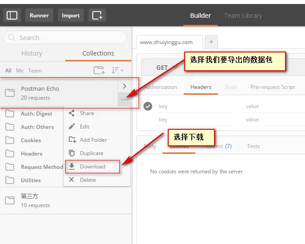Viewport: 305px width, 244px height.
Task: Choose Download from context menu
Action: (x=93, y=167)
